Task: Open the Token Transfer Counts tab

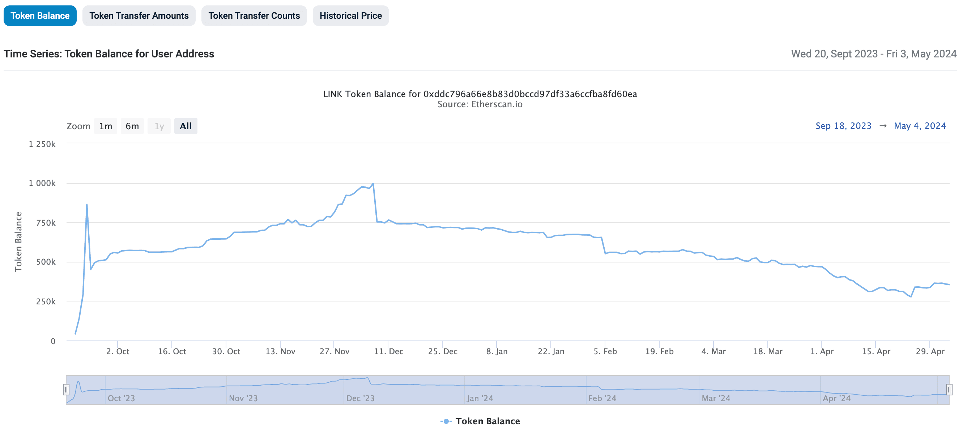Action: tap(254, 16)
